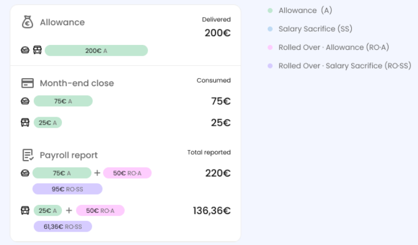Click the purple Rolled Over Salary Sacrifice legend dot
The image size is (418, 245).
[x=270, y=66]
